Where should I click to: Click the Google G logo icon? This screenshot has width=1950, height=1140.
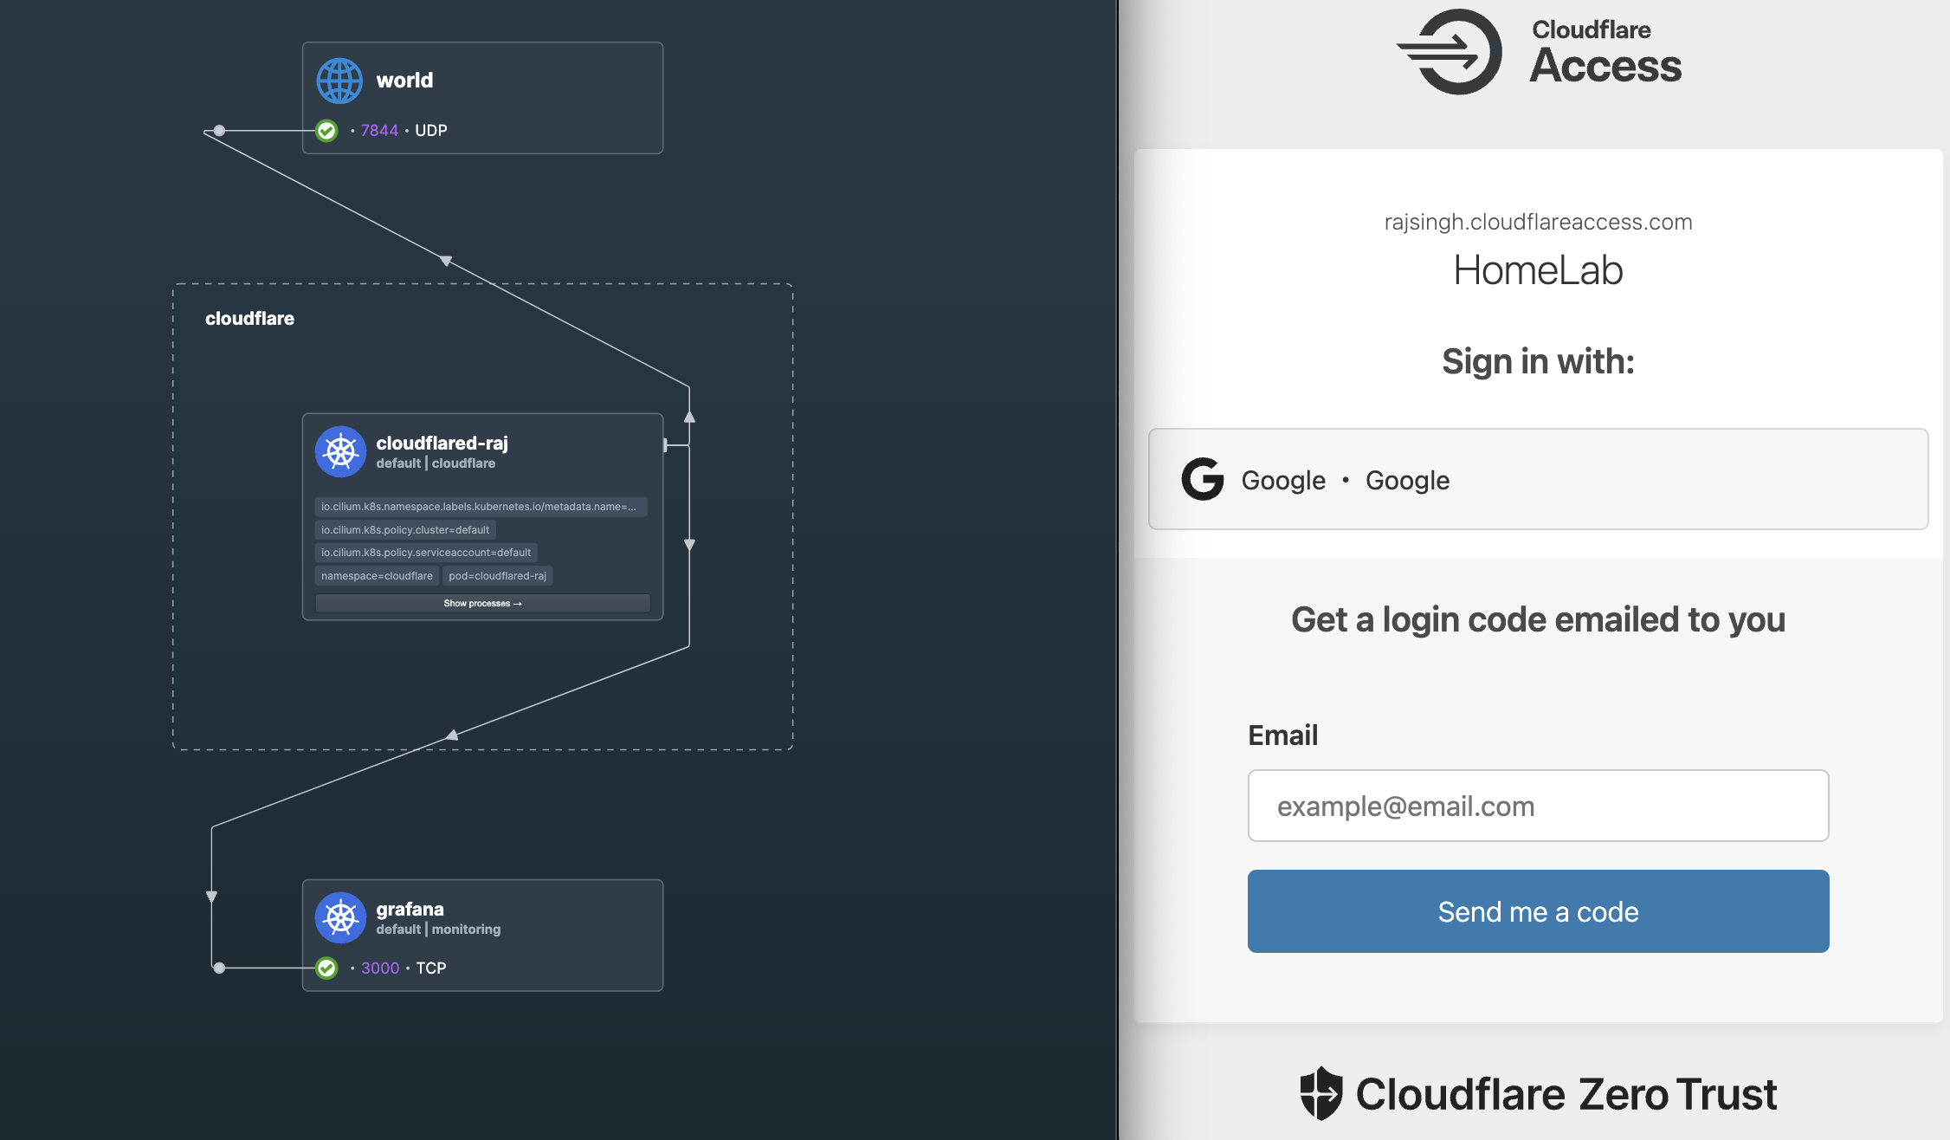click(1203, 479)
